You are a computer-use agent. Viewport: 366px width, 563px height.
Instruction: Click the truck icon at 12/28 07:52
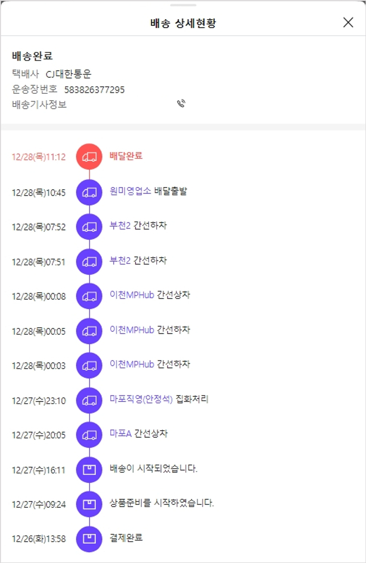[x=89, y=227]
